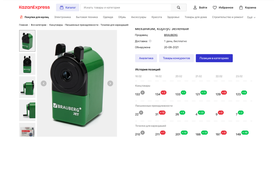Click Канцтовары position 123
This screenshot has width=277, height=180.
[x=238, y=94]
